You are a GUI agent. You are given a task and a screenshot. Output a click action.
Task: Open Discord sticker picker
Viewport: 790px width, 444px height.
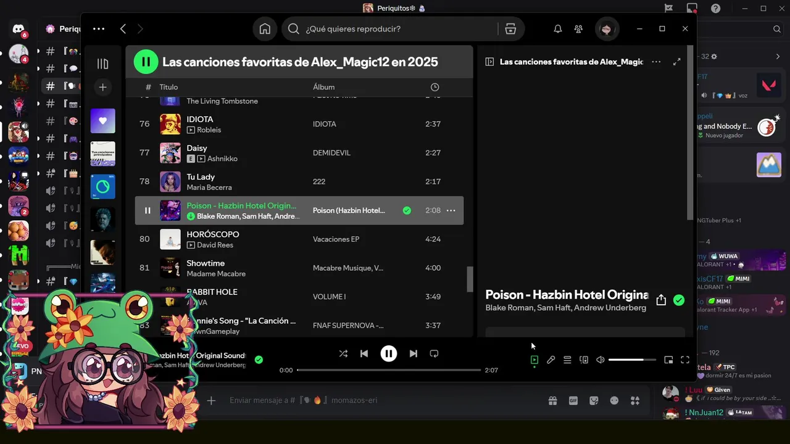pos(594,400)
